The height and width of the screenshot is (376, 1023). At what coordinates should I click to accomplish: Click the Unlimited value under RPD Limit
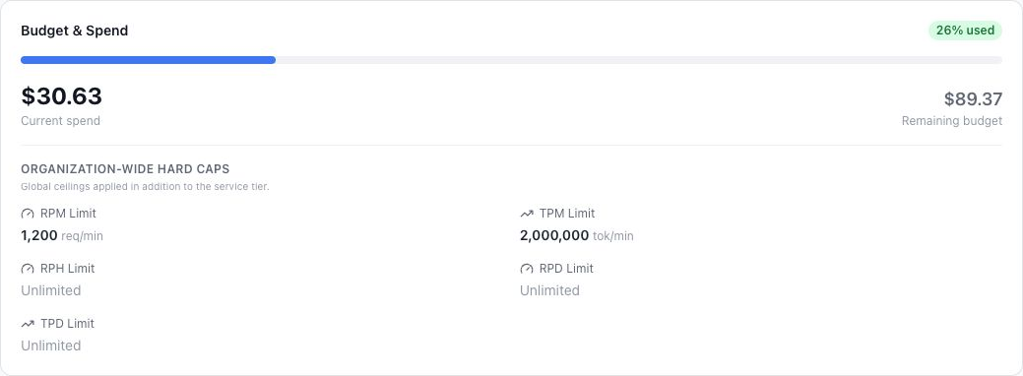pyautogui.click(x=550, y=290)
